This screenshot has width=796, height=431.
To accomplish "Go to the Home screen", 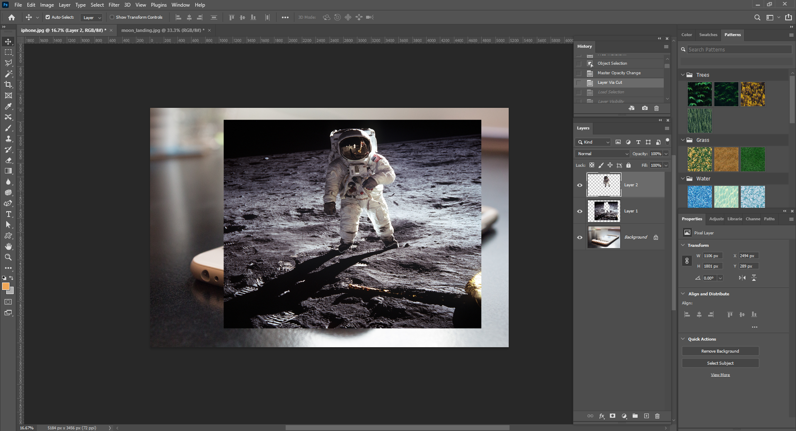I will click(x=12, y=17).
